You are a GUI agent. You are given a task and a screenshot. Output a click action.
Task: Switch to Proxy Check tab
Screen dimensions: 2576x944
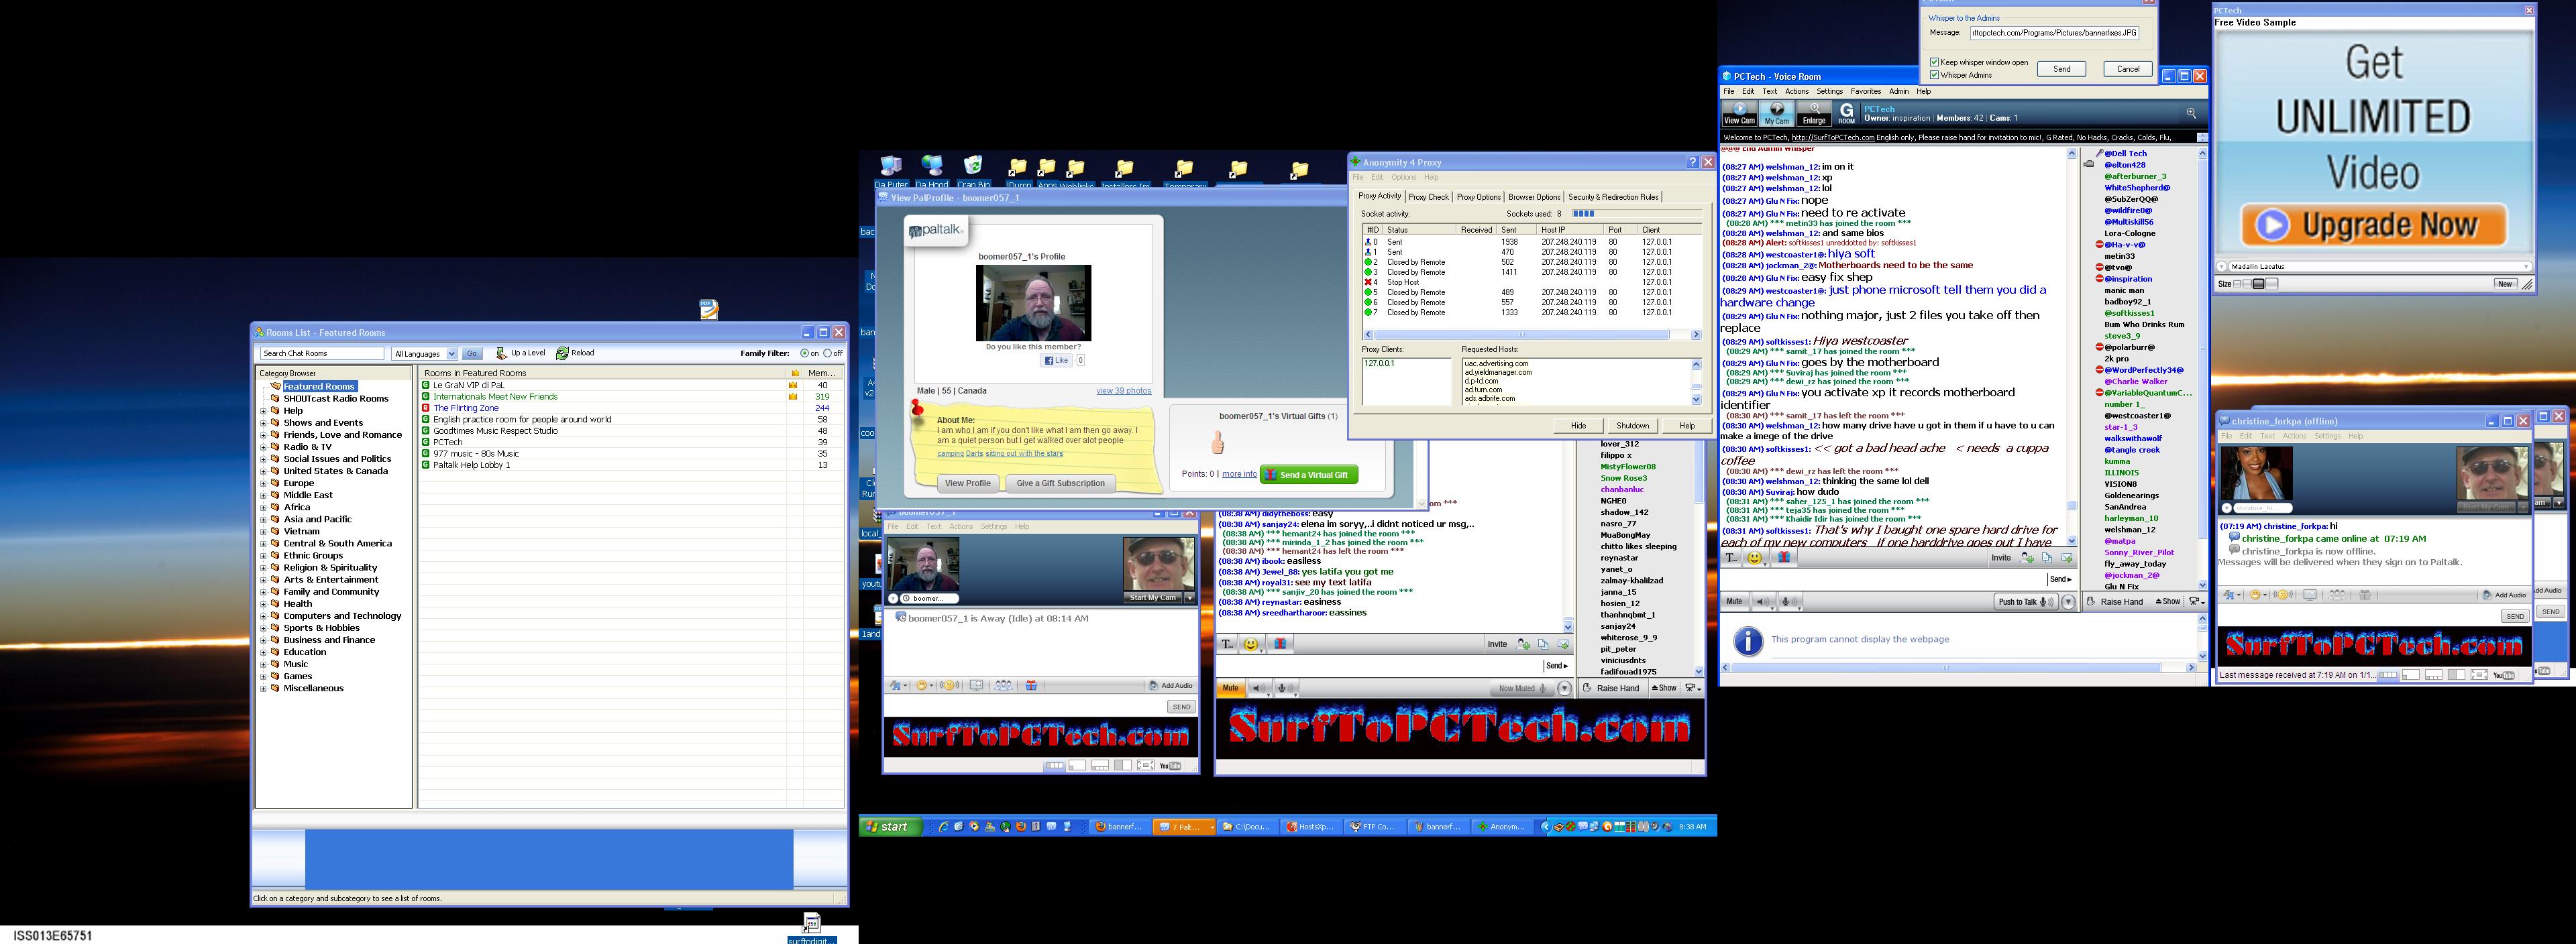[x=1428, y=197]
